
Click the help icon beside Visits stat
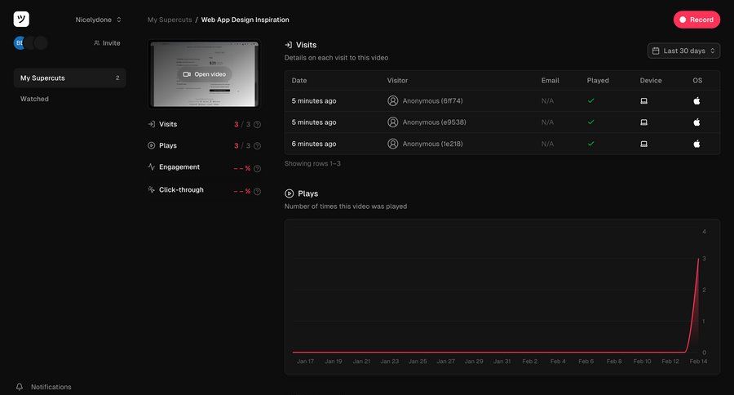(257, 125)
